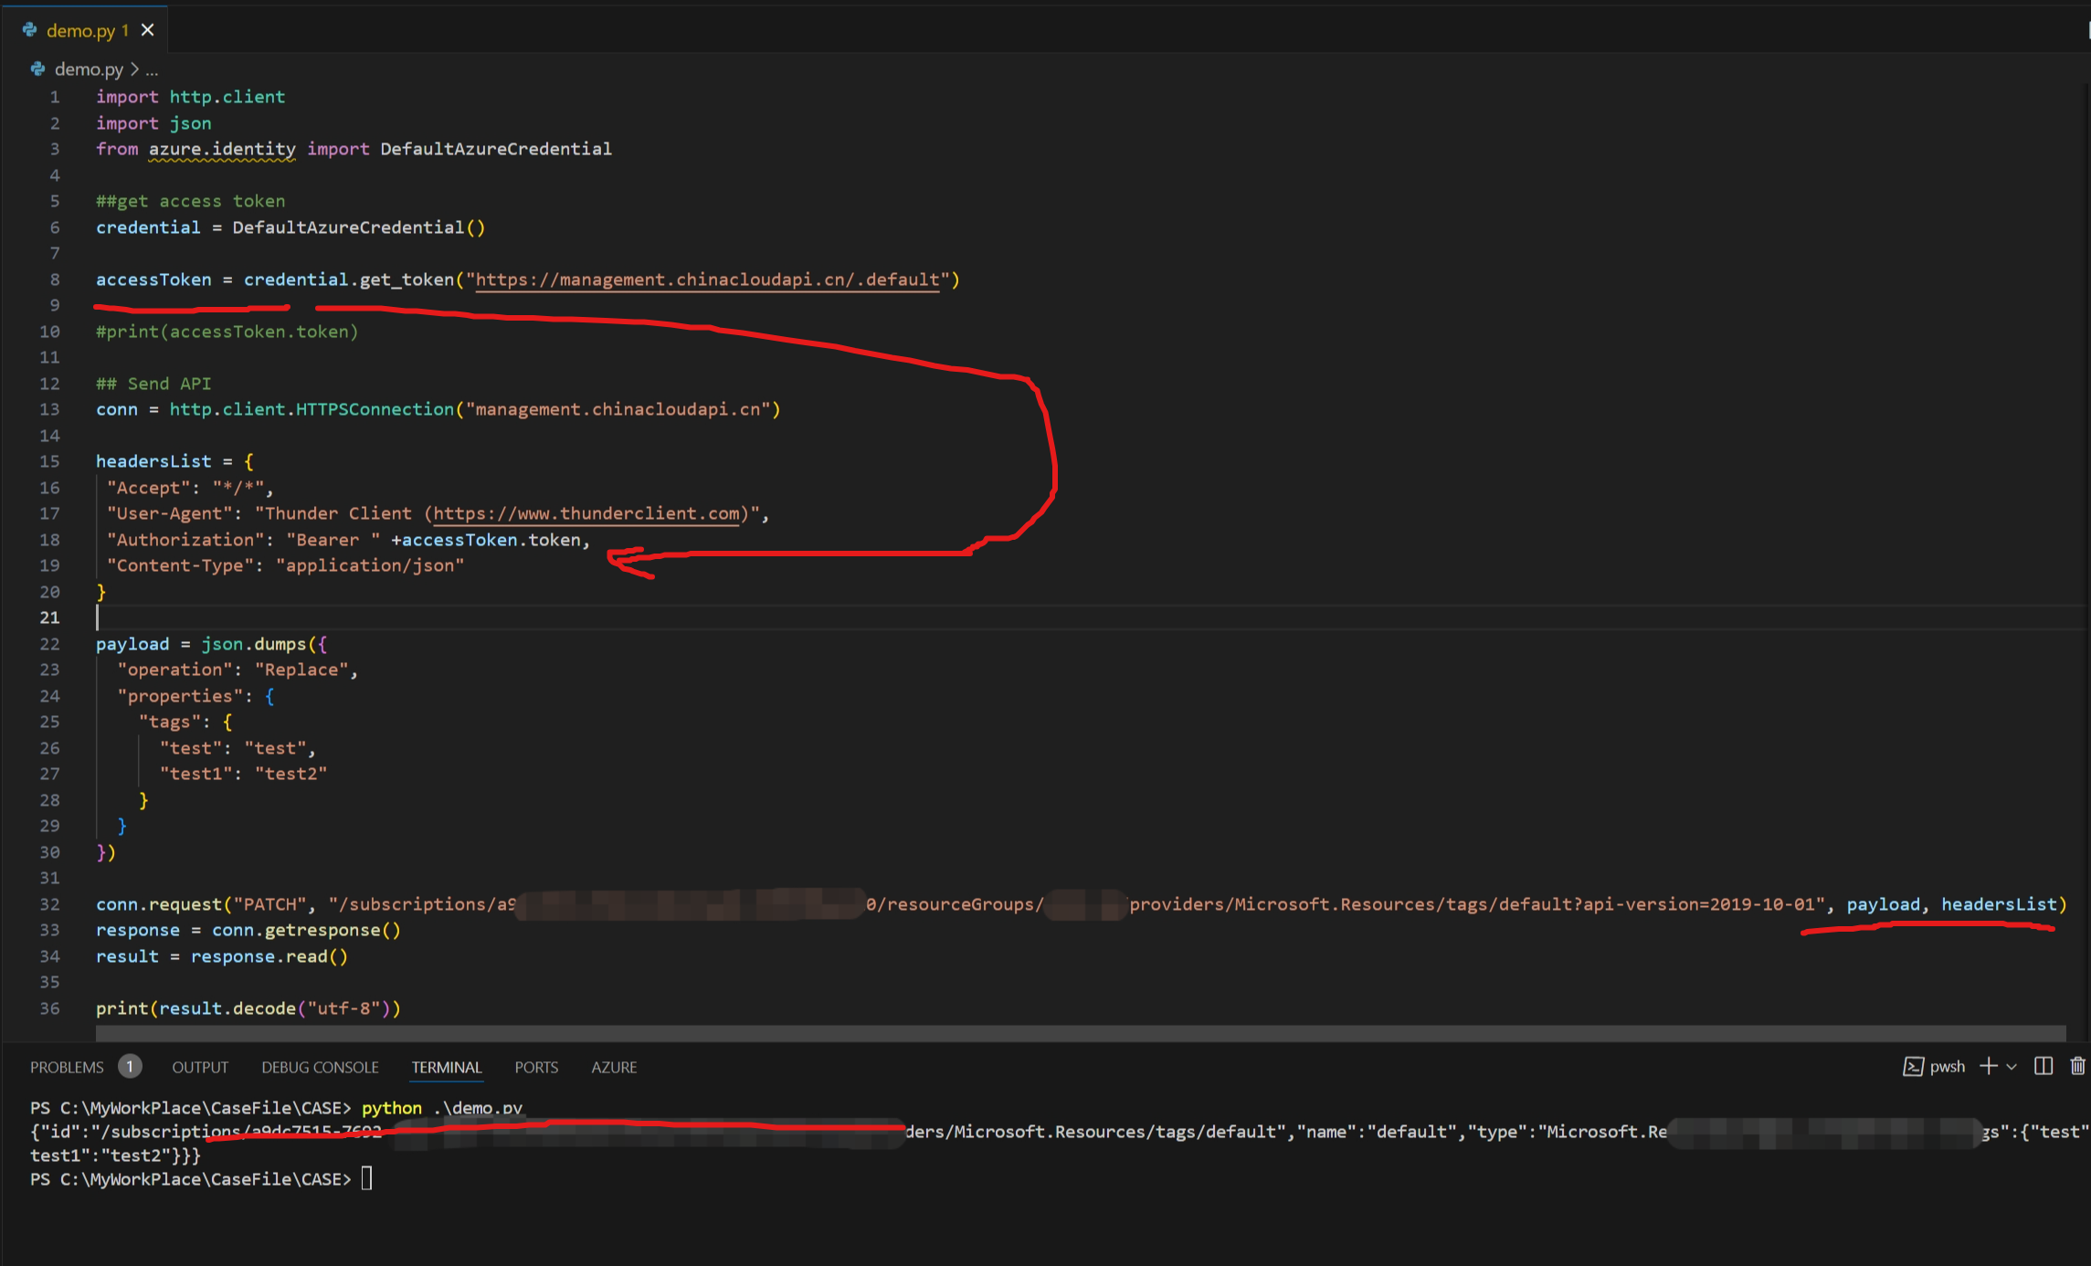Click demo.py in the breadcrumb path

coord(89,69)
